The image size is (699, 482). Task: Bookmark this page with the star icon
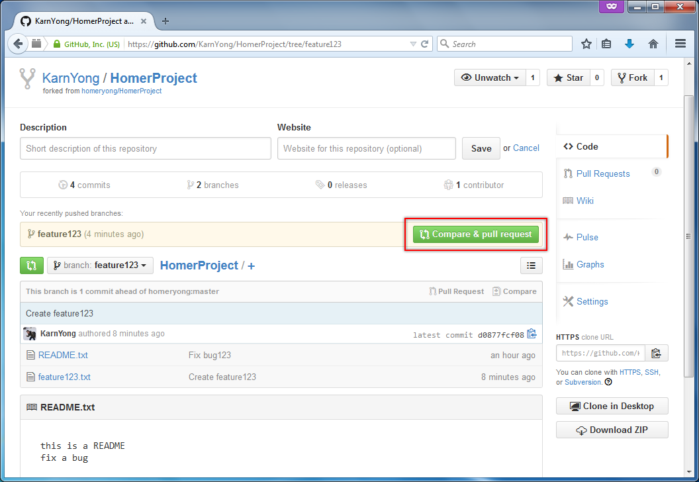click(x=586, y=44)
